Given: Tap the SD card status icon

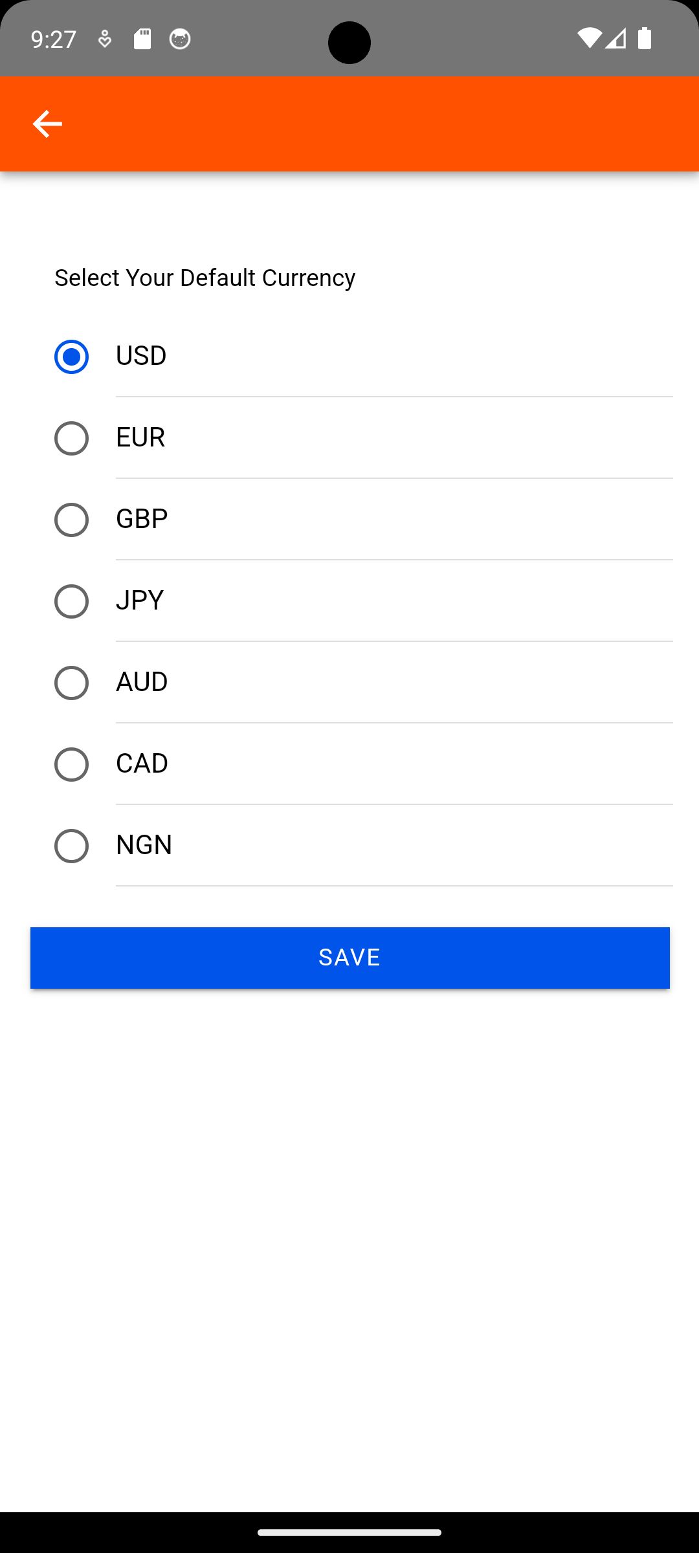Looking at the screenshot, I should click(142, 39).
